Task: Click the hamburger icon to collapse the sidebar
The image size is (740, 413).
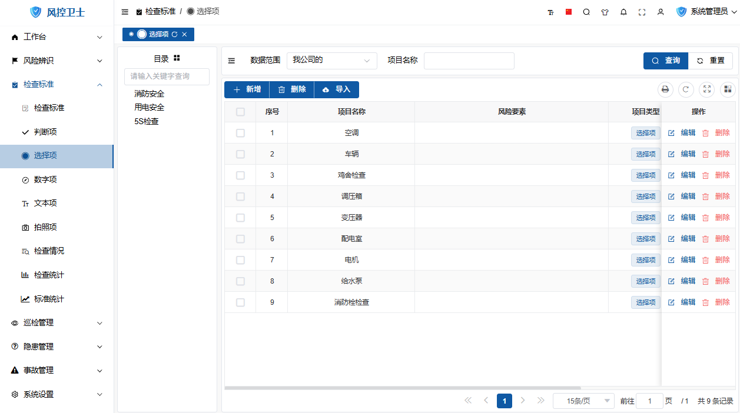Action: tap(125, 12)
